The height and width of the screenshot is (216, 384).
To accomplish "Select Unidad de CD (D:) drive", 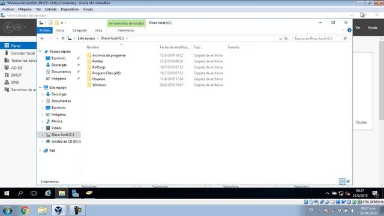I will coord(66,142).
